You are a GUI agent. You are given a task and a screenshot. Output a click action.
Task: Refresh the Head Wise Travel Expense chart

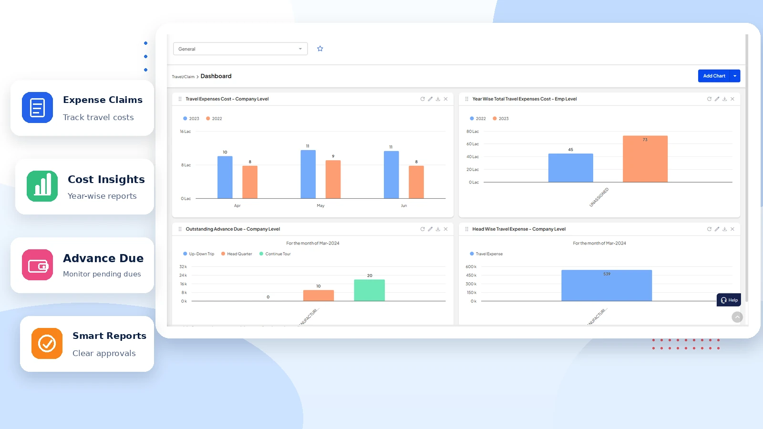[x=709, y=229]
